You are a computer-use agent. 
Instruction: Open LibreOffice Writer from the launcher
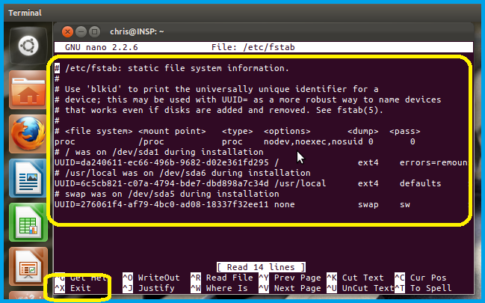[28, 178]
